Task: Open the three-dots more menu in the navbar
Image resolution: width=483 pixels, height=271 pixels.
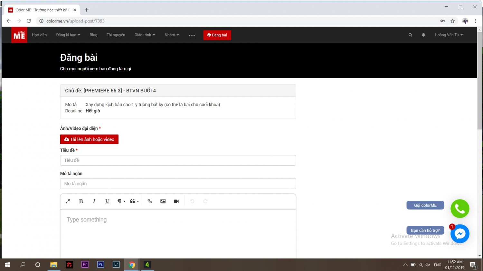Action: tap(192, 35)
